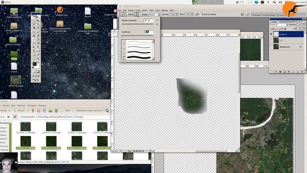
Task: Open the Normal blend mode dropdown
Action: (x=279, y=25)
